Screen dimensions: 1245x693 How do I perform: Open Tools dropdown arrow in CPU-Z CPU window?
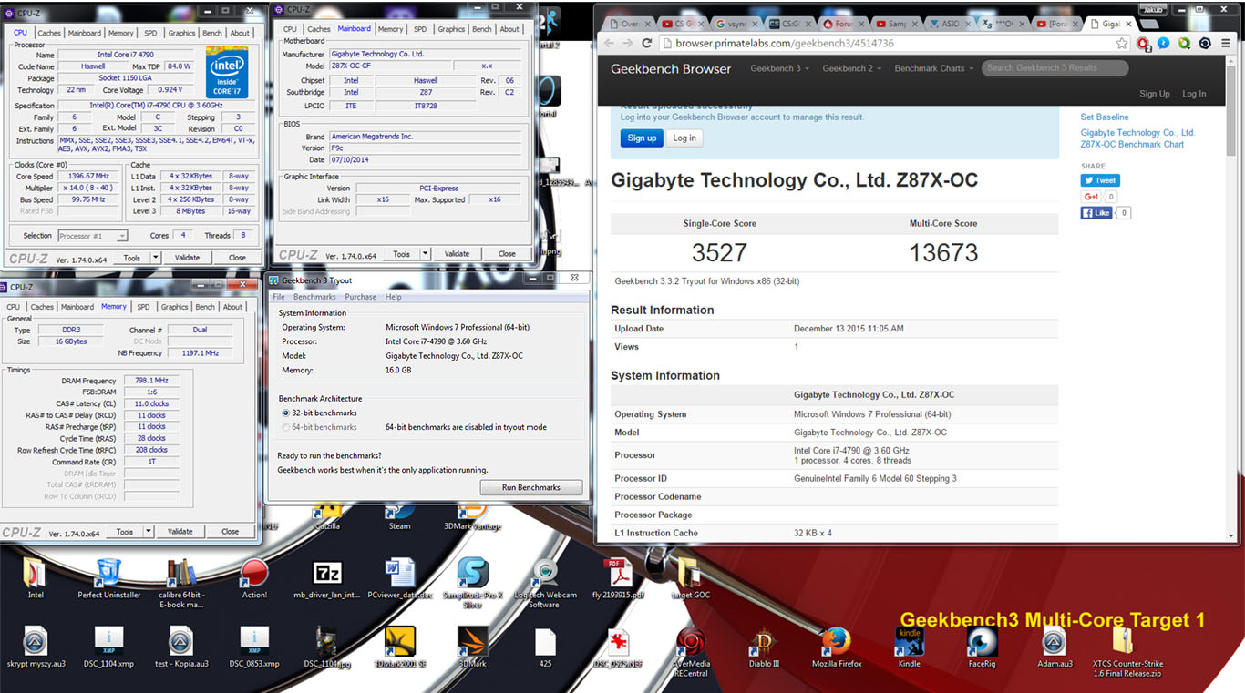pyautogui.click(x=155, y=258)
